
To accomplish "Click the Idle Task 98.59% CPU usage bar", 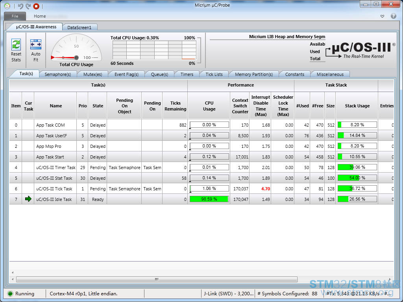I will pos(209,199).
